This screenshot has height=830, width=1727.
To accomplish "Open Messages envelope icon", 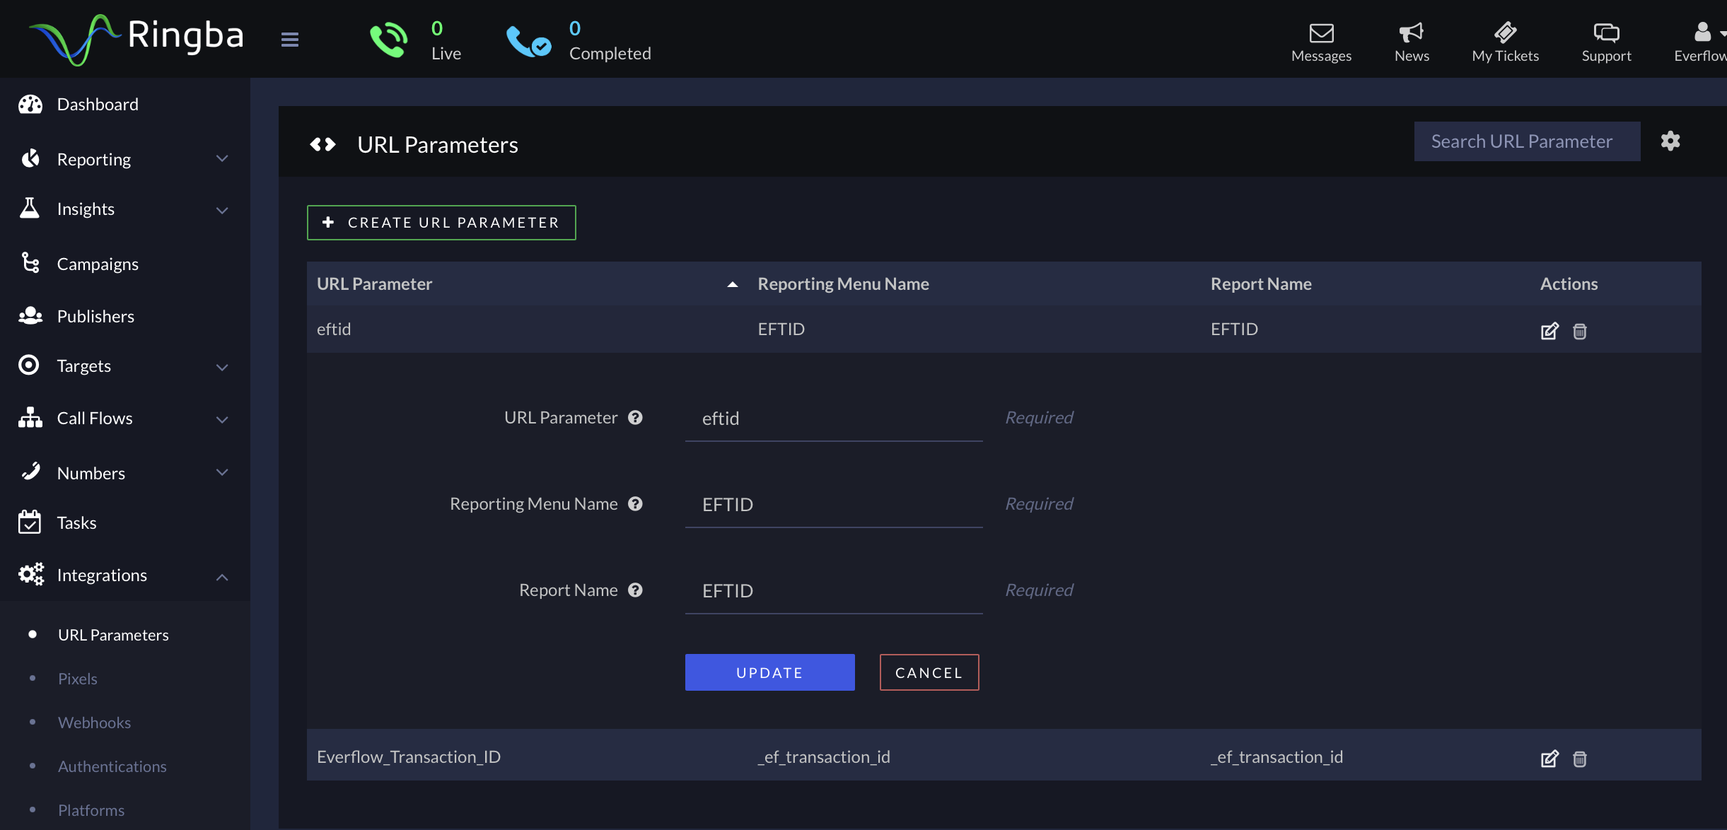I will pos(1321,33).
